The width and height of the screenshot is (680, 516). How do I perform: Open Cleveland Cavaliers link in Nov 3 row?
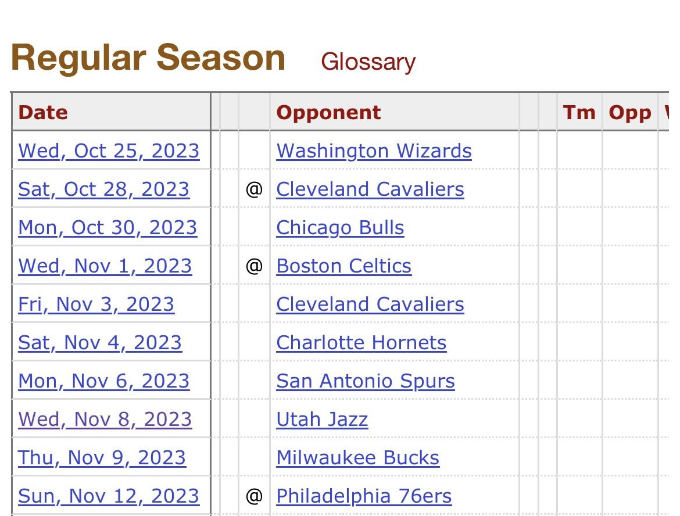370,304
